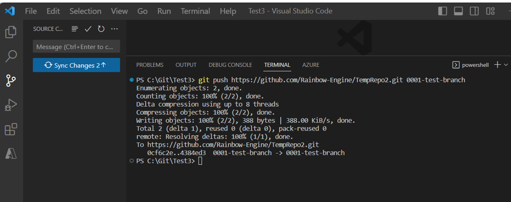The width and height of the screenshot is (511, 202).
Task: Click 'Delta compression using up to 8 threads'
Action: (208, 104)
